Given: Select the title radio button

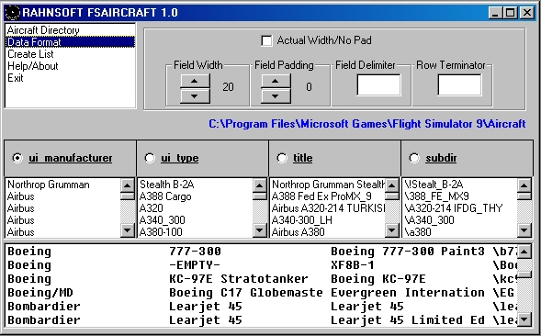Looking at the screenshot, I should (x=282, y=158).
